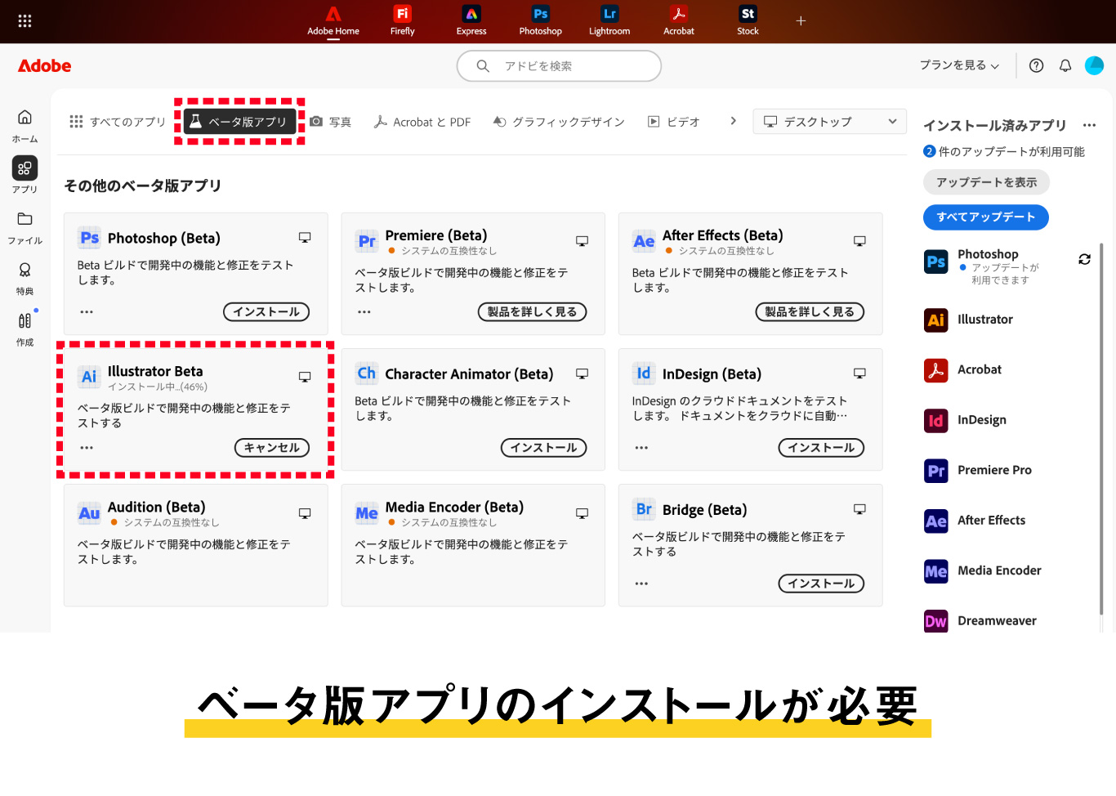Open the help question mark icon
Image resolution: width=1116 pixels, height=796 pixels.
1036,66
